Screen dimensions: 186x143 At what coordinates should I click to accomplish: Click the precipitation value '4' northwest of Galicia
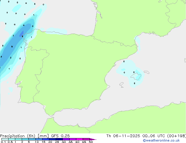[x=24, y=25]
